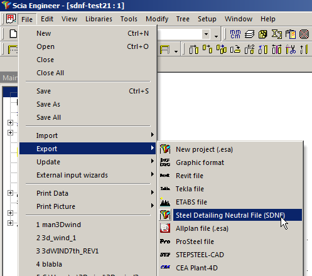Screen dimensions: 312x276
Task: Click the copy members toolbar icon
Action: pos(207,50)
